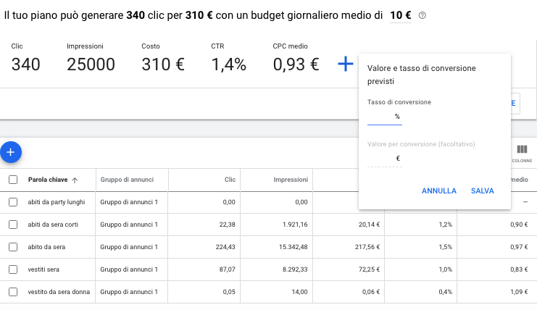
Task: Click the sort arrow next to Parola chiave
Action: point(75,180)
